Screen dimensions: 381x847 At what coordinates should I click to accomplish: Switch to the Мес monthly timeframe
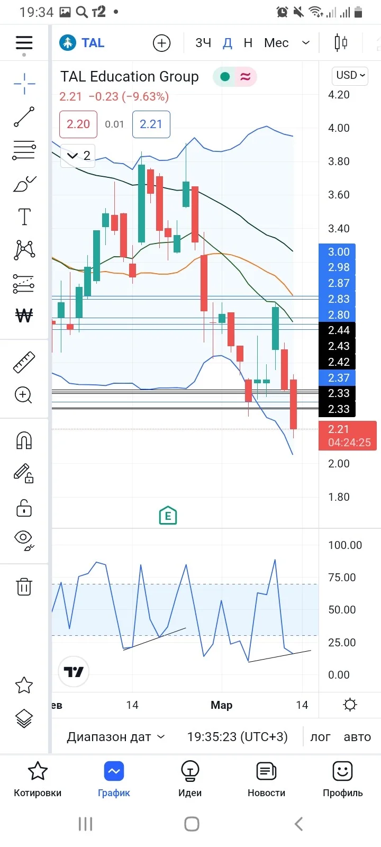(x=276, y=43)
